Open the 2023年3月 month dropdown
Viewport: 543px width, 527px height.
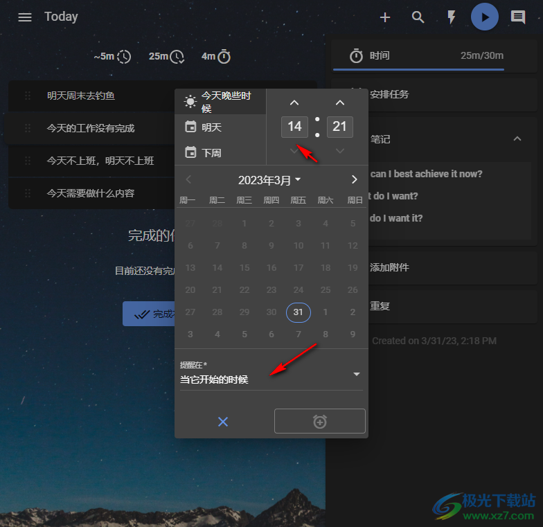[x=269, y=180]
